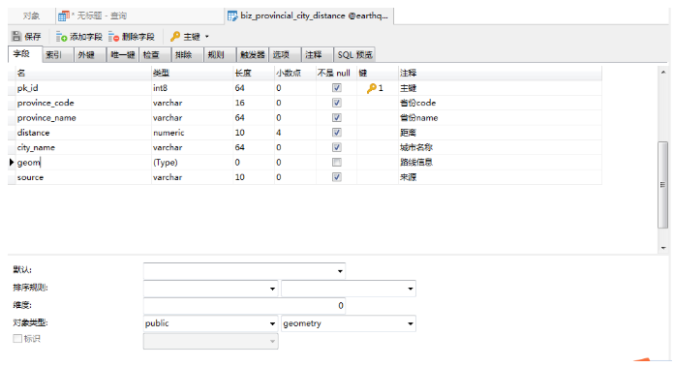This screenshot has height=367, width=674.
Task: Open the 唯一键 unique keys tab
Action: click(x=123, y=54)
